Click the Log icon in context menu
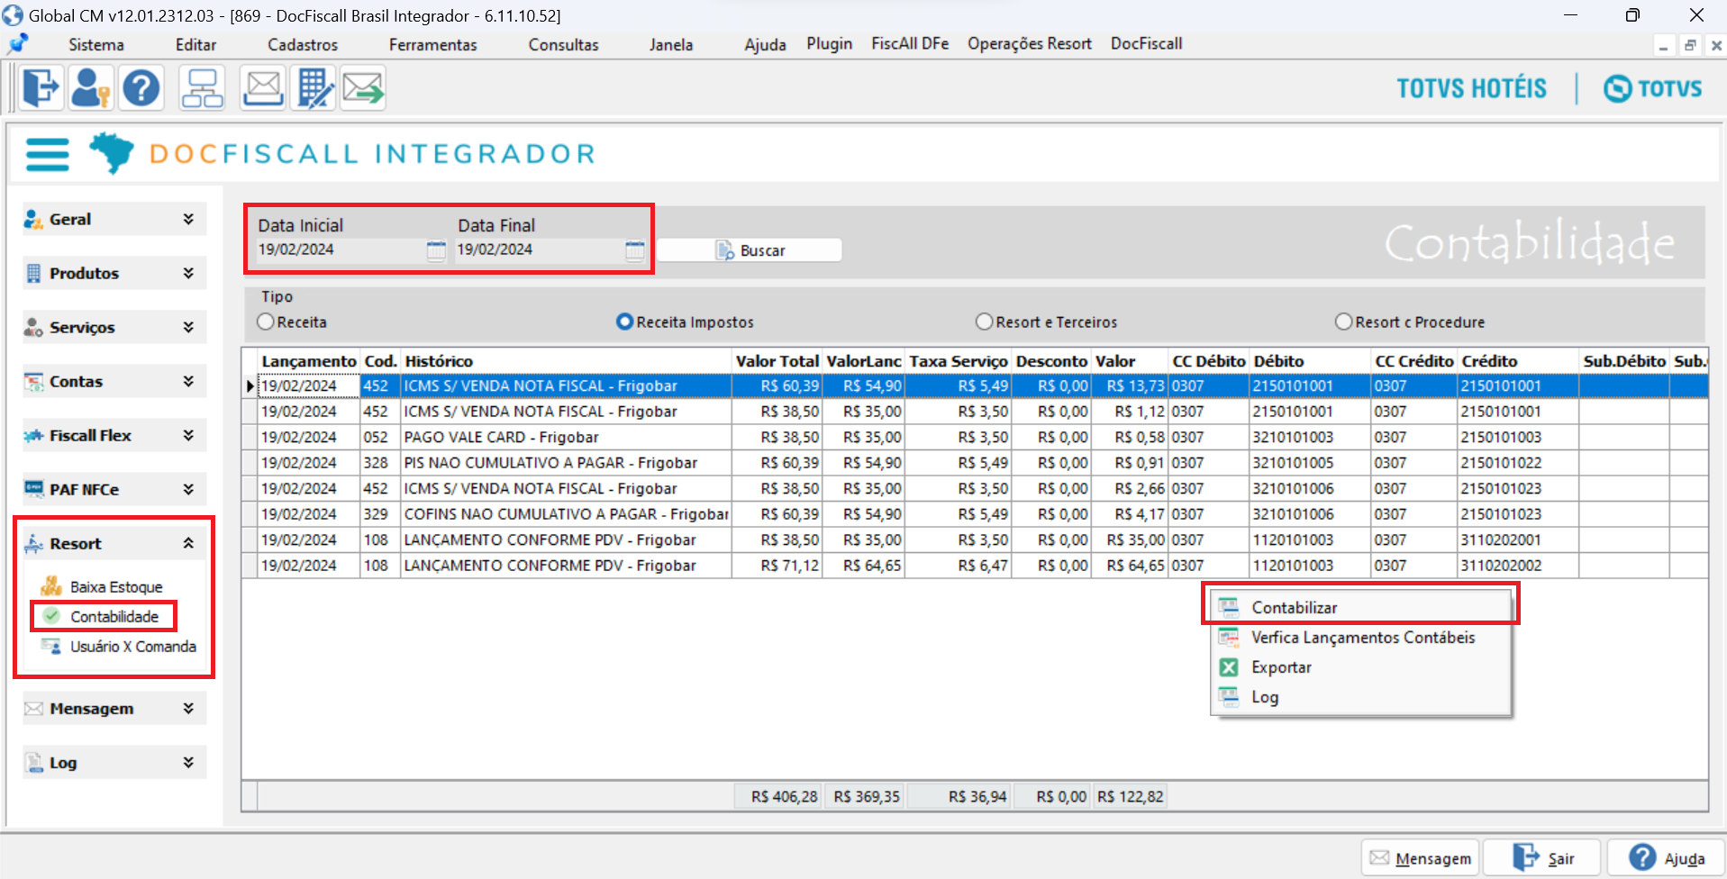Viewport: 1727px width, 879px height. [1229, 696]
